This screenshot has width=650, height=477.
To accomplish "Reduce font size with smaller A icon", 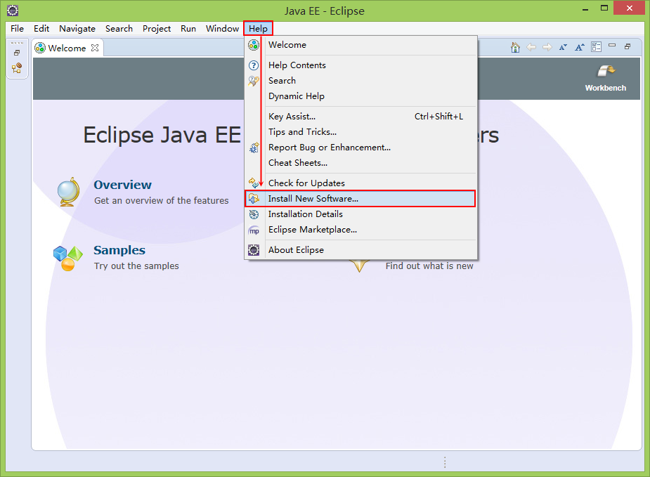I will (563, 47).
